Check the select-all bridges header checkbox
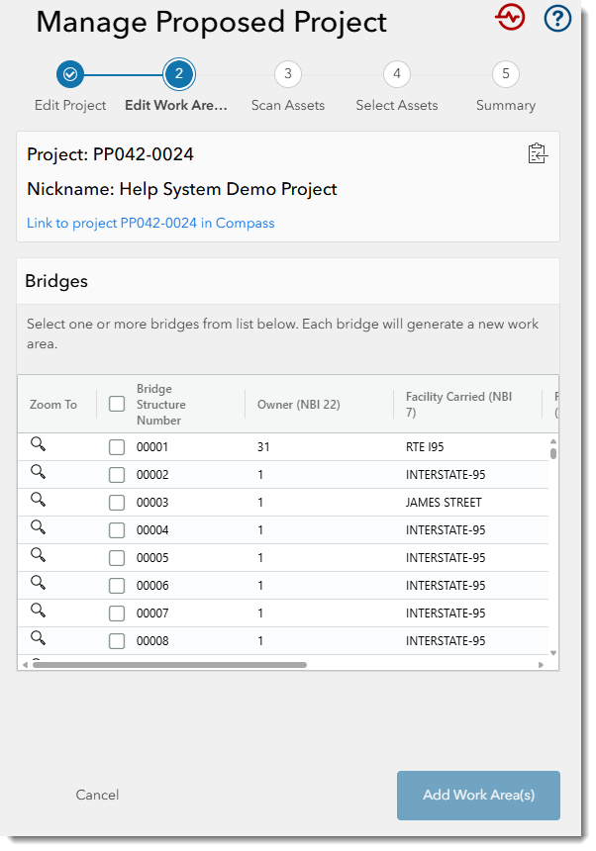The image size is (596, 851). click(117, 404)
